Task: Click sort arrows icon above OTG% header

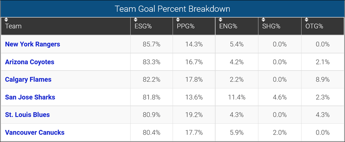Action: point(306,19)
